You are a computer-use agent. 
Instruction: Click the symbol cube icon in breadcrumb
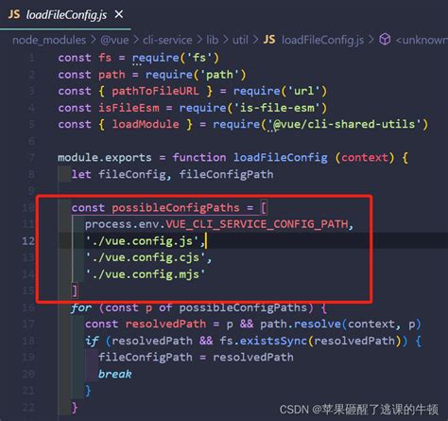[x=385, y=40]
